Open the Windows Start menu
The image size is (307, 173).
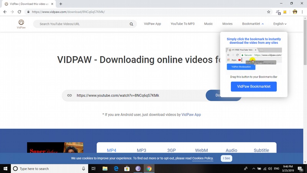coord(5,169)
